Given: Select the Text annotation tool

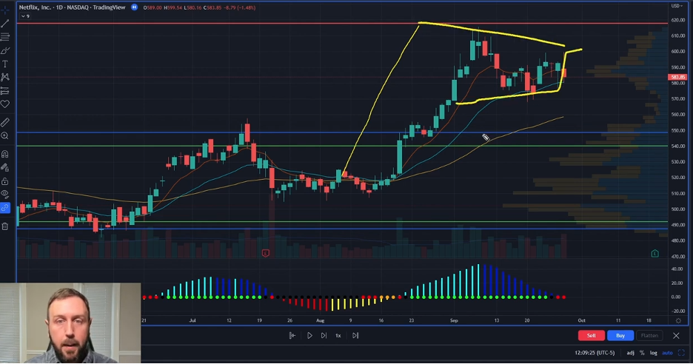Looking at the screenshot, I should click(x=5, y=64).
